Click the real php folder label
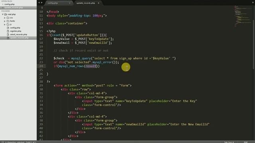Viewport: 255px width, 143px height. coord(12,14)
